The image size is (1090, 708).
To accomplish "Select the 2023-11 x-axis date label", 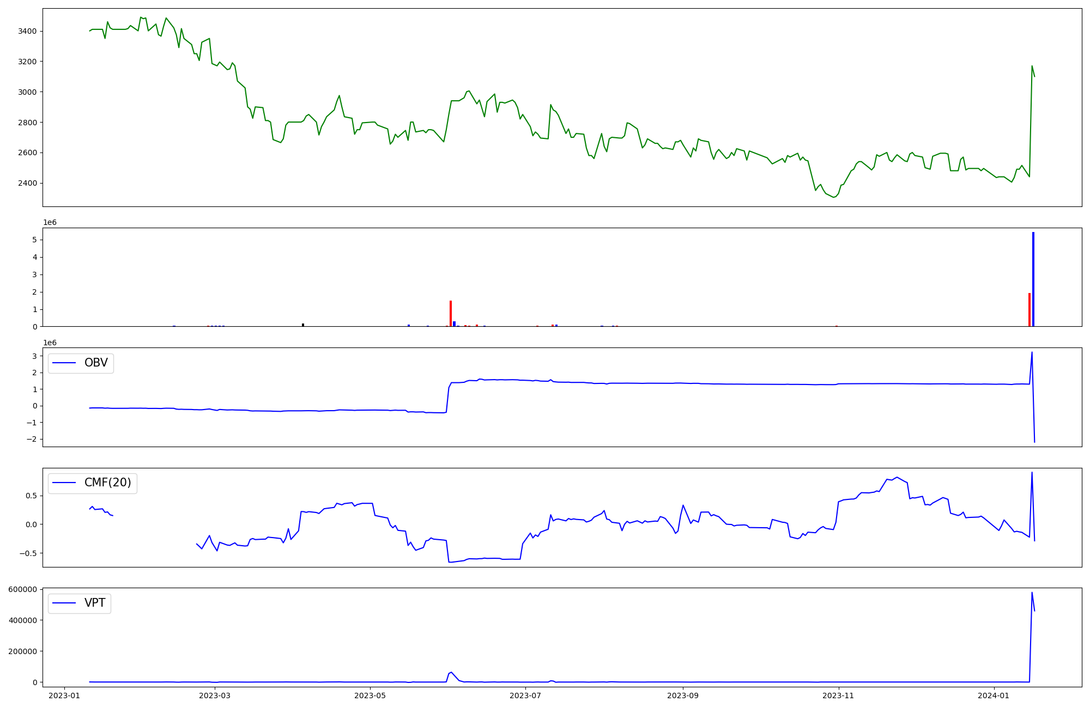I will [838, 695].
